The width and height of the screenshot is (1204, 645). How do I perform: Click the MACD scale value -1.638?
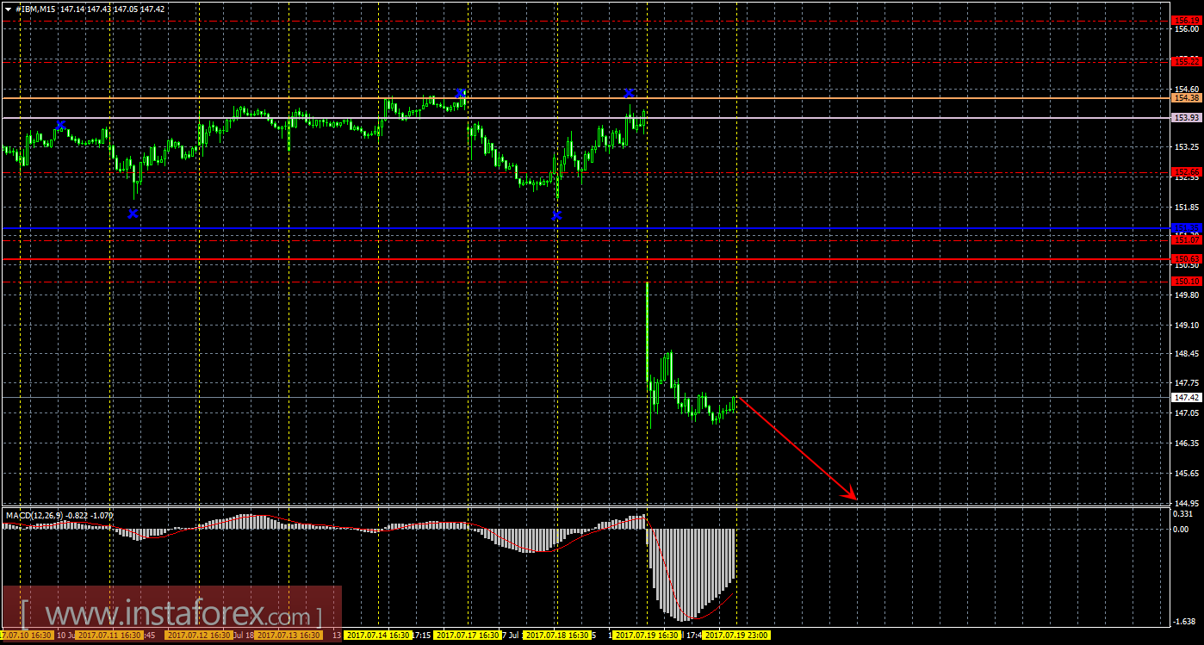click(1183, 621)
